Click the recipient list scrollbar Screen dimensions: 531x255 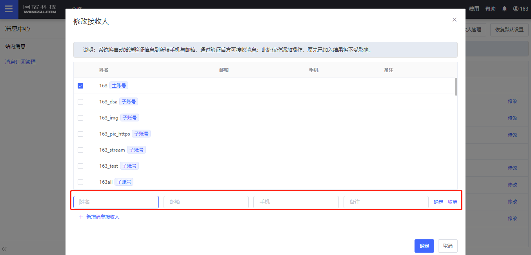456,87
